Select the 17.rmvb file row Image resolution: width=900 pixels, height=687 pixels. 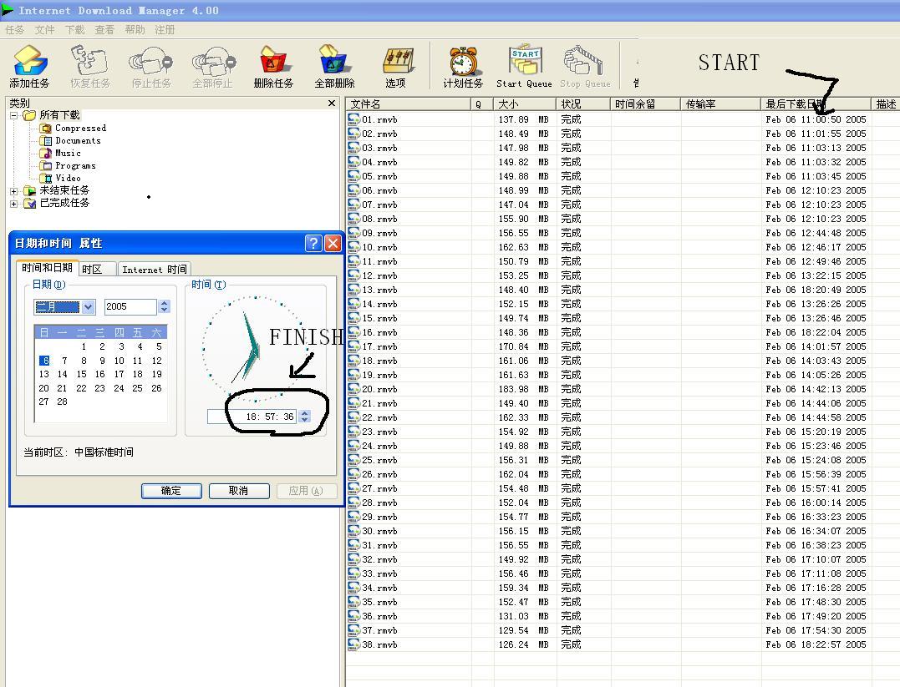coord(623,346)
